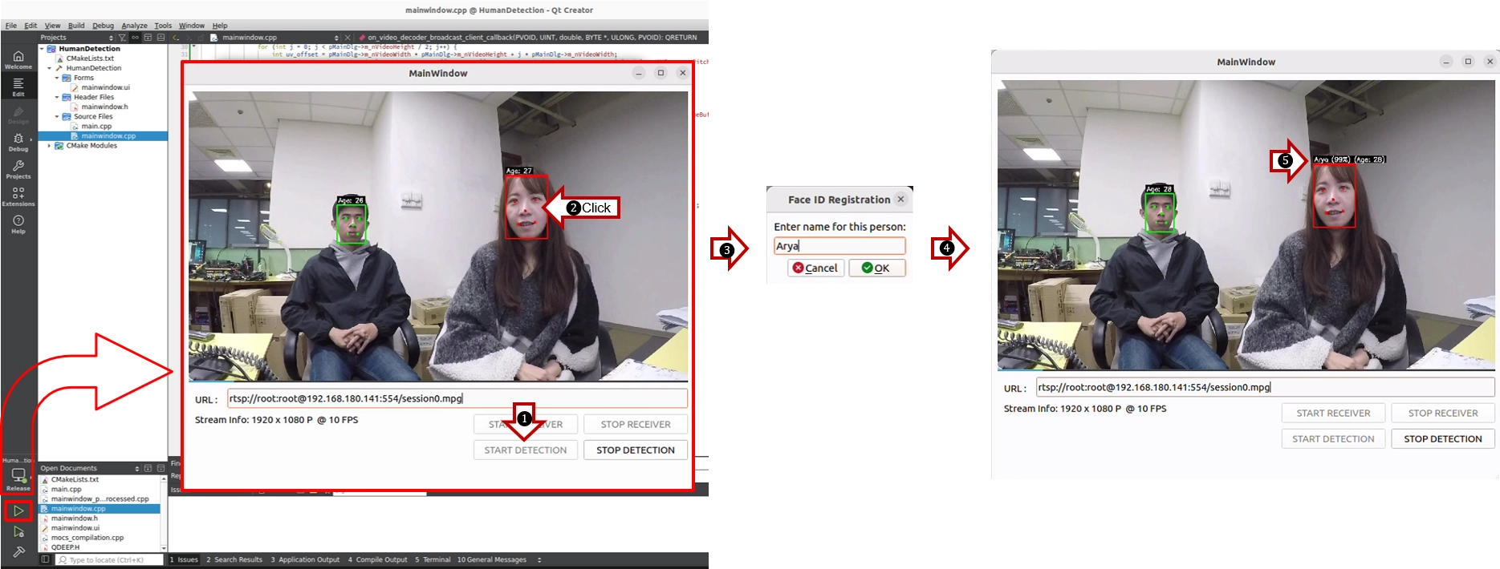The image size is (1500, 569).
Task: Click OK in Face ID Registration dialog
Action: pyautogui.click(x=877, y=268)
